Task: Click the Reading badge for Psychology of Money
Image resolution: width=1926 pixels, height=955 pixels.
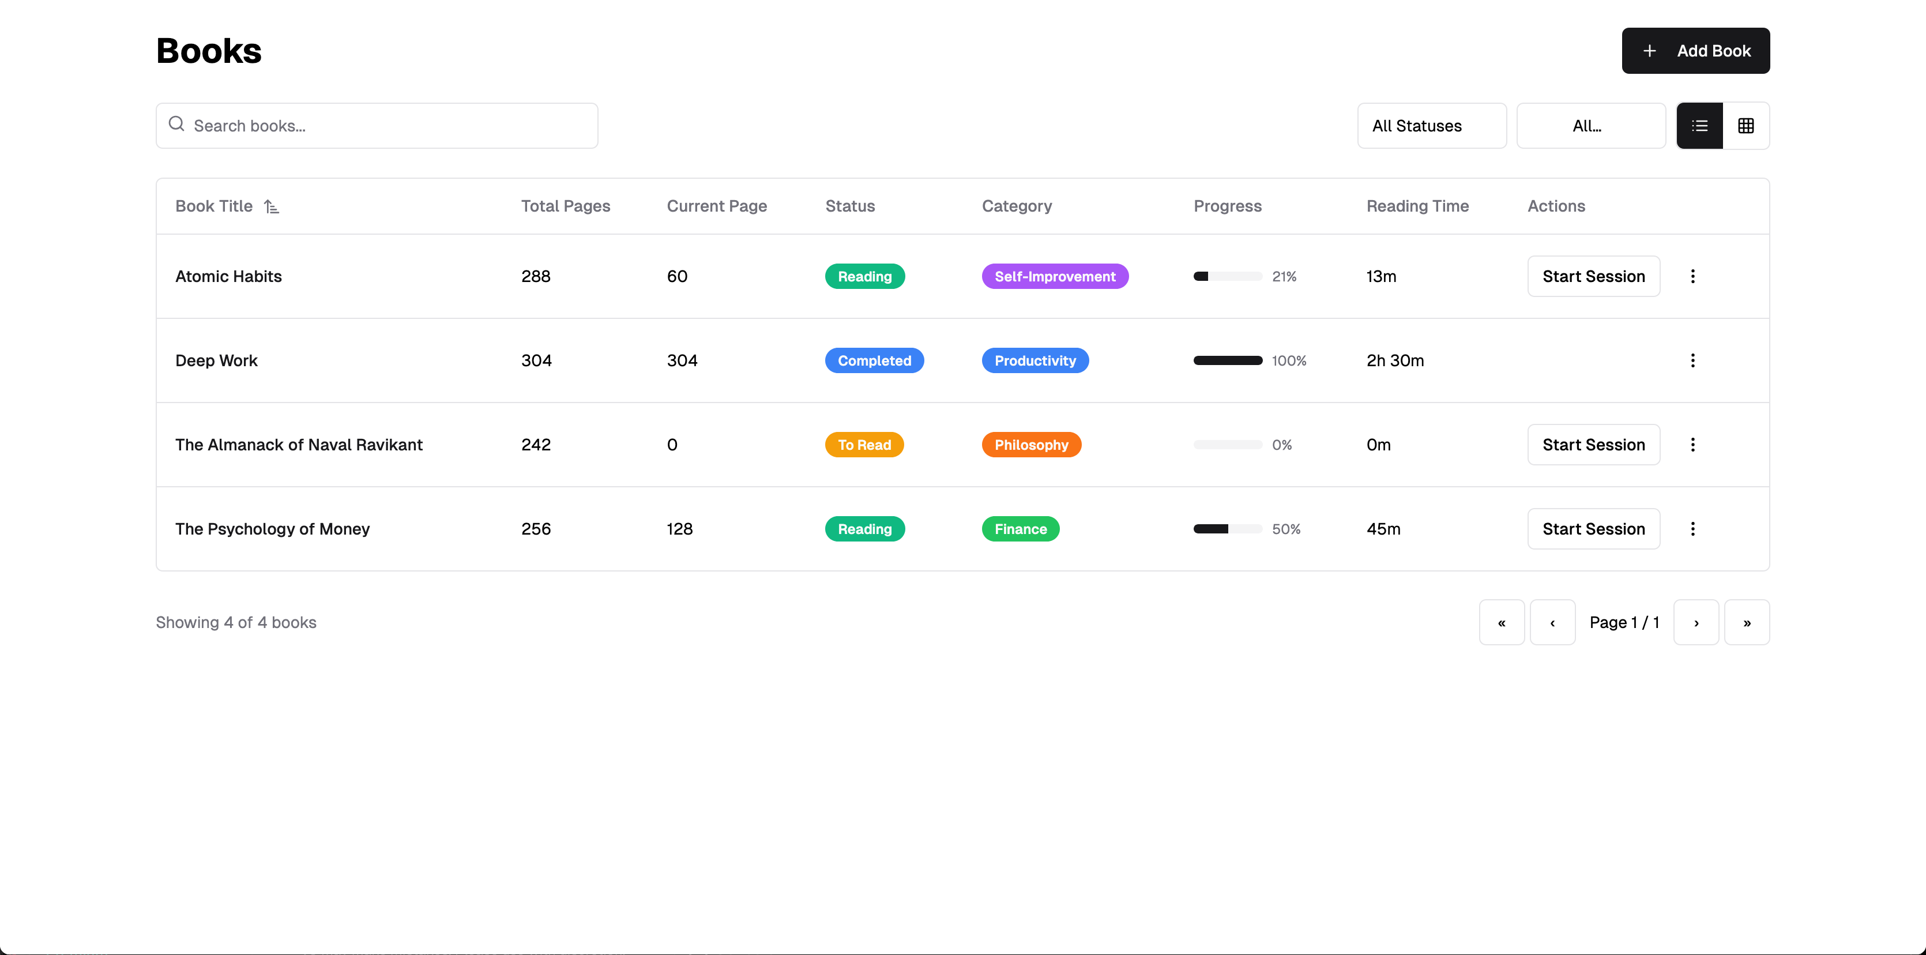Action: tap(864, 529)
